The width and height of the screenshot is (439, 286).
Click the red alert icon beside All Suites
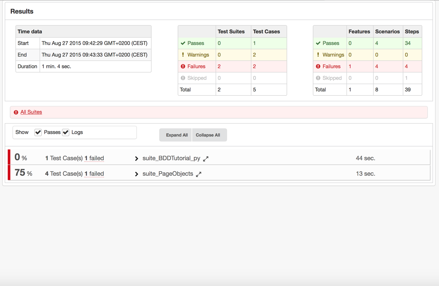(16, 112)
